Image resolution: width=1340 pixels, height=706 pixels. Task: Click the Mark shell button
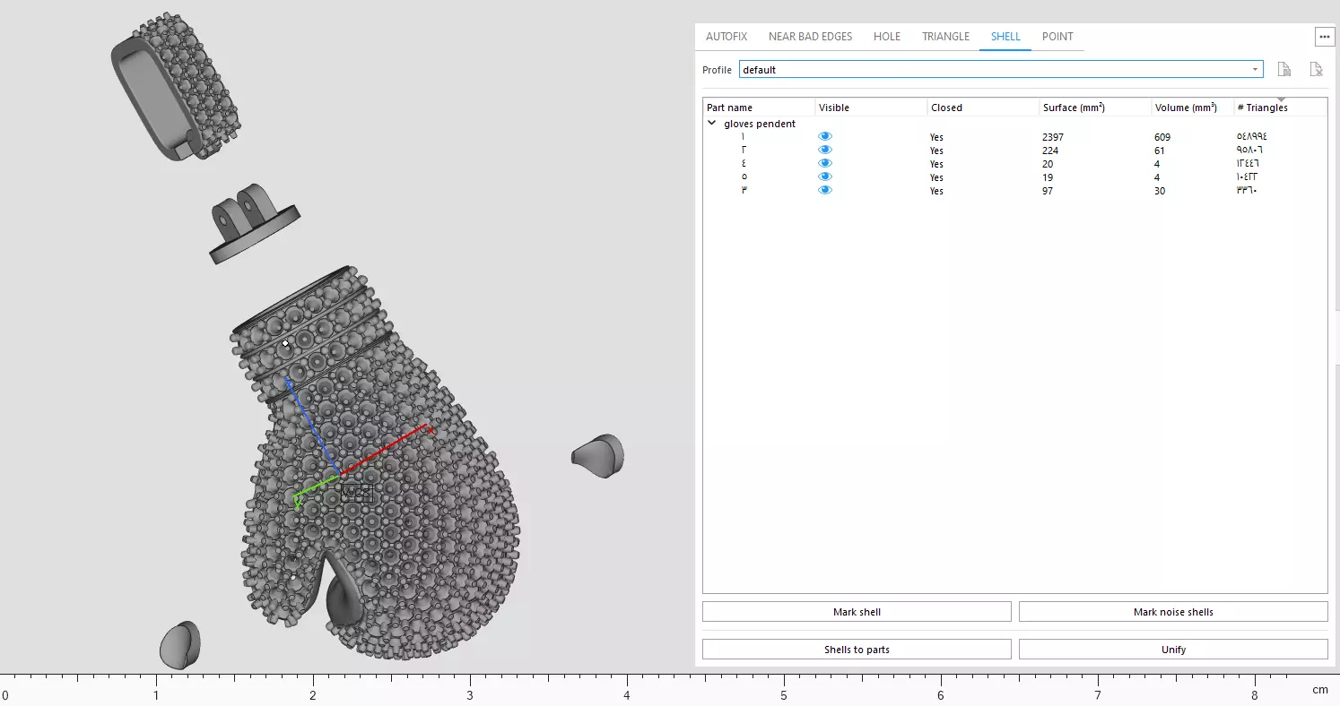point(857,612)
